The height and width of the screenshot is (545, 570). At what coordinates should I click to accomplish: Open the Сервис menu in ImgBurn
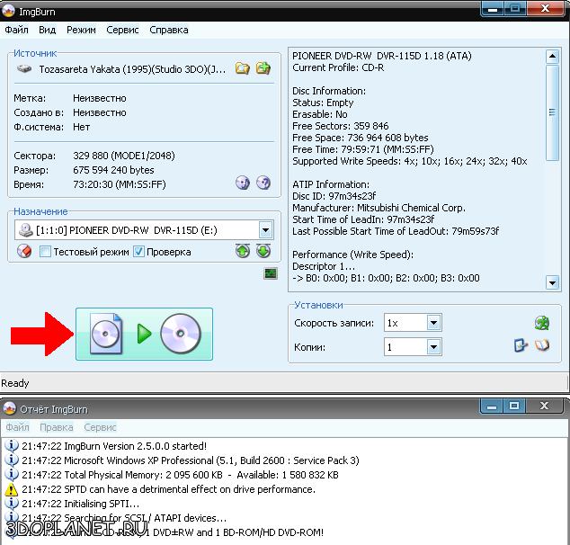pos(122,30)
